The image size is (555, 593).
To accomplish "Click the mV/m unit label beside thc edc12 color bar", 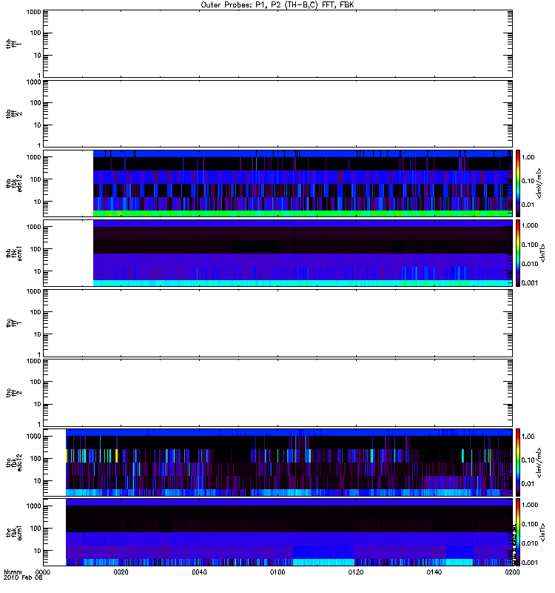I will pos(539,463).
